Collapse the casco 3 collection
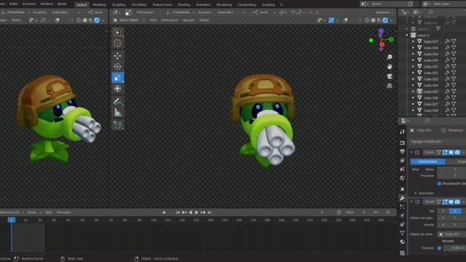The width and height of the screenshot is (466, 262). coord(407,36)
